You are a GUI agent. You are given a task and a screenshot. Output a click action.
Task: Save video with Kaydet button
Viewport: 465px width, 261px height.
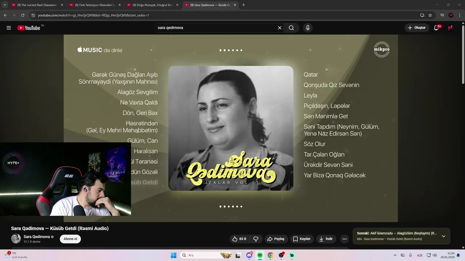pos(302,239)
